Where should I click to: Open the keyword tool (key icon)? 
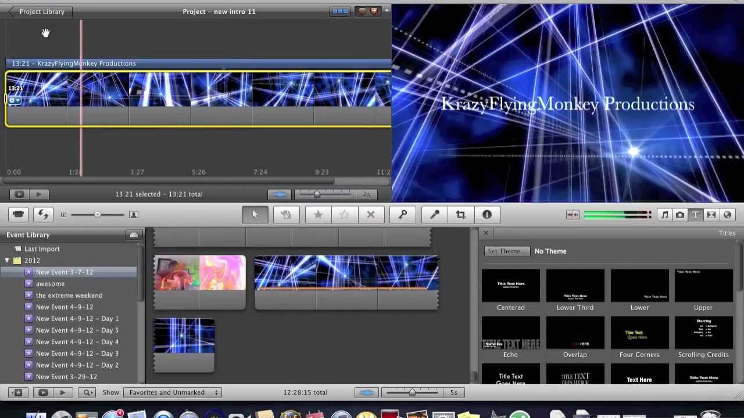point(402,215)
